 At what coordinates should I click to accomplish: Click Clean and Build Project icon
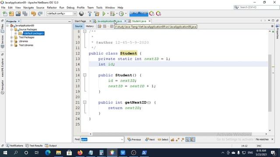97,14
